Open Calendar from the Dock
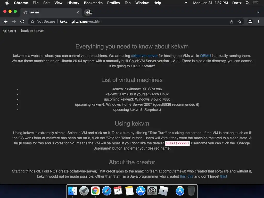 pos(118,191)
